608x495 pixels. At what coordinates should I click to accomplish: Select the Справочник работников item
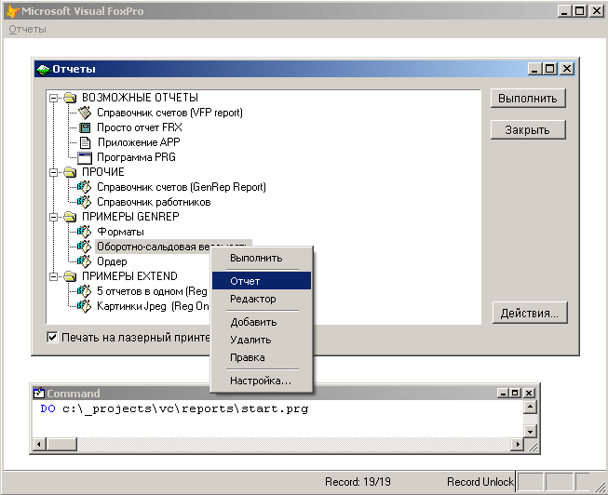tap(154, 202)
